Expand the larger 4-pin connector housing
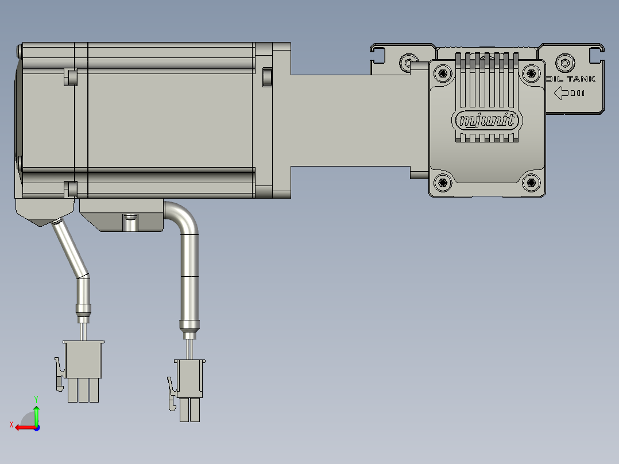The image size is (619, 464). coord(83,360)
